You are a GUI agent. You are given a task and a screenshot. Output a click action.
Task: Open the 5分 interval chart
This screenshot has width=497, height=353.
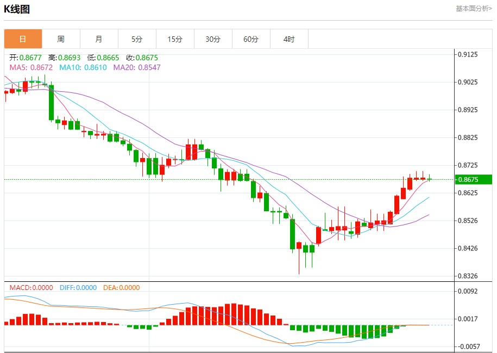pos(137,39)
